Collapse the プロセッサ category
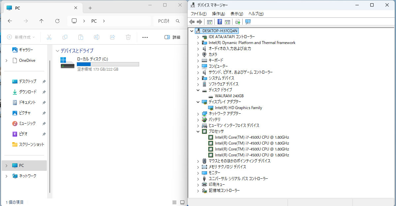 click(198, 131)
